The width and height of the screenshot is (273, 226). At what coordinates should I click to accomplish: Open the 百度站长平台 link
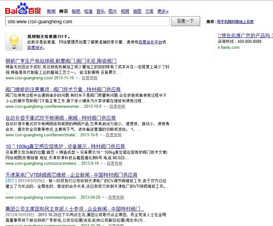[x=150, y=42]
